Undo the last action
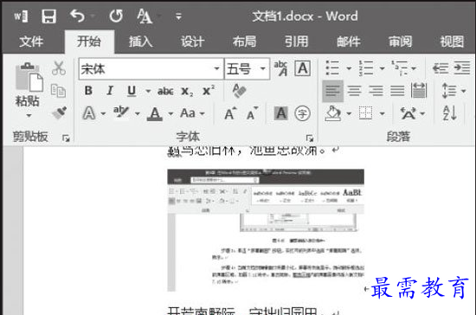The image size is (476, 315). pyautogui.click(x=77, y=16)
